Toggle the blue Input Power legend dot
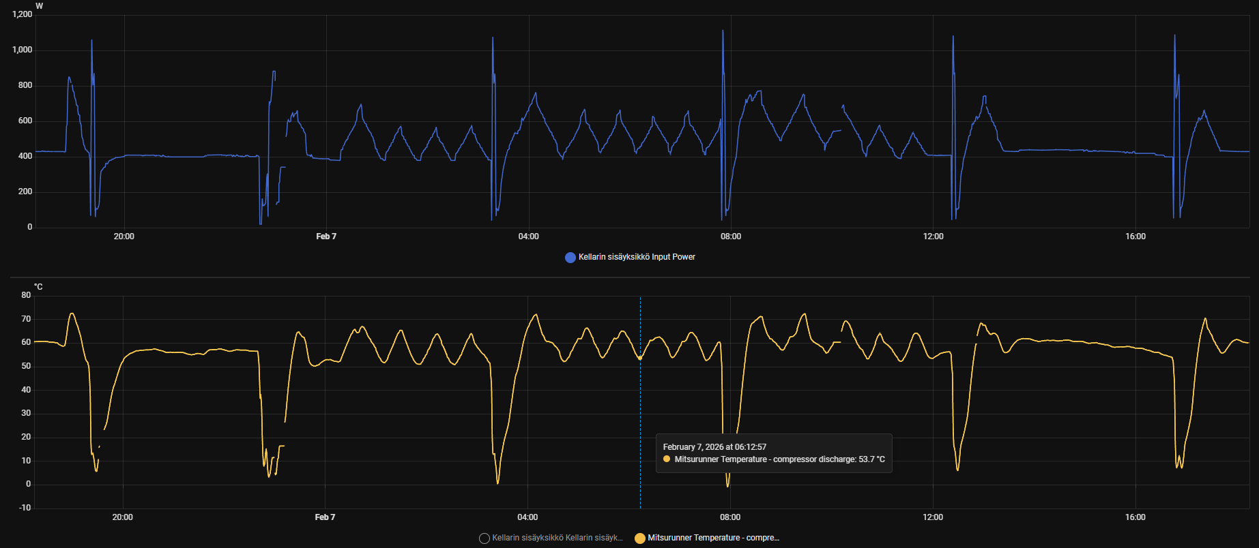 tap(570, 257)
